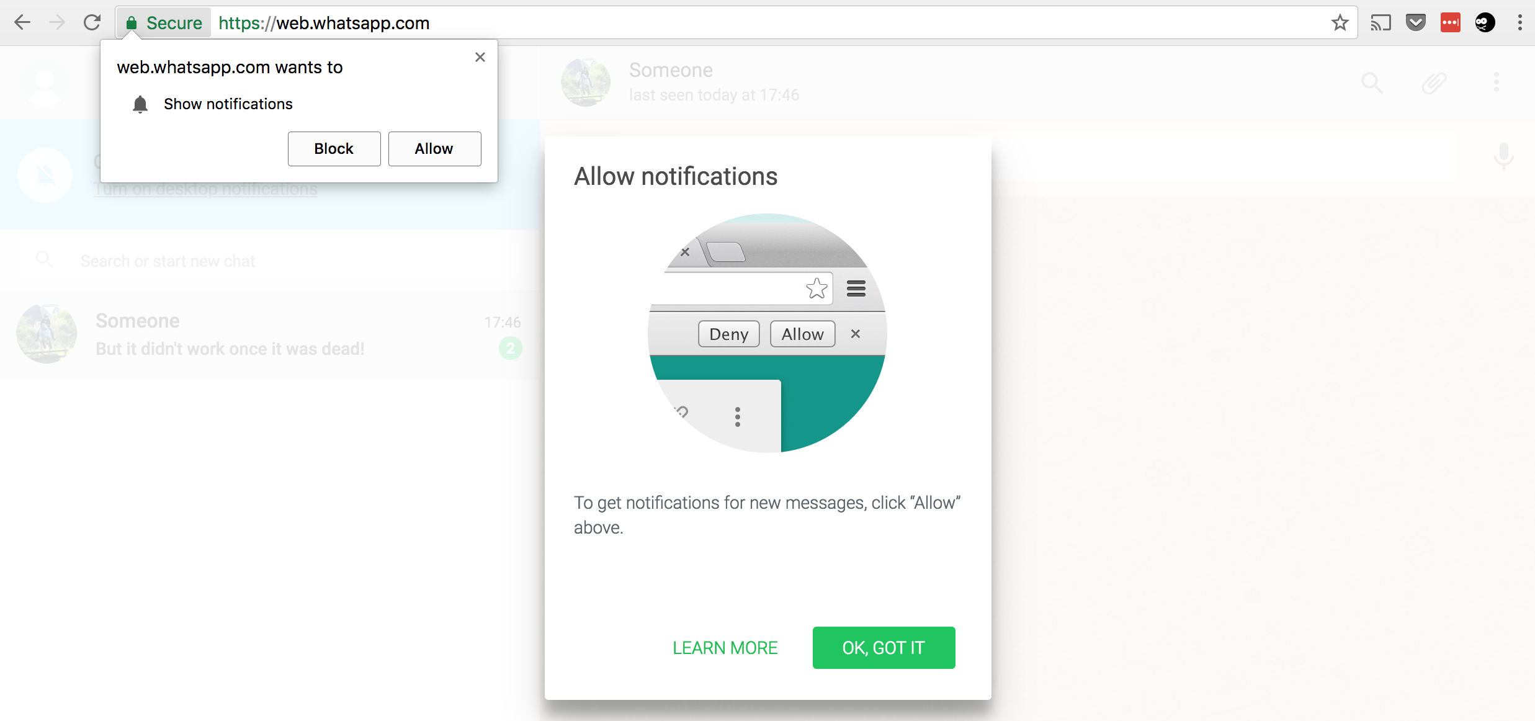Click the Someone name in chat header

tap(671, 70)
